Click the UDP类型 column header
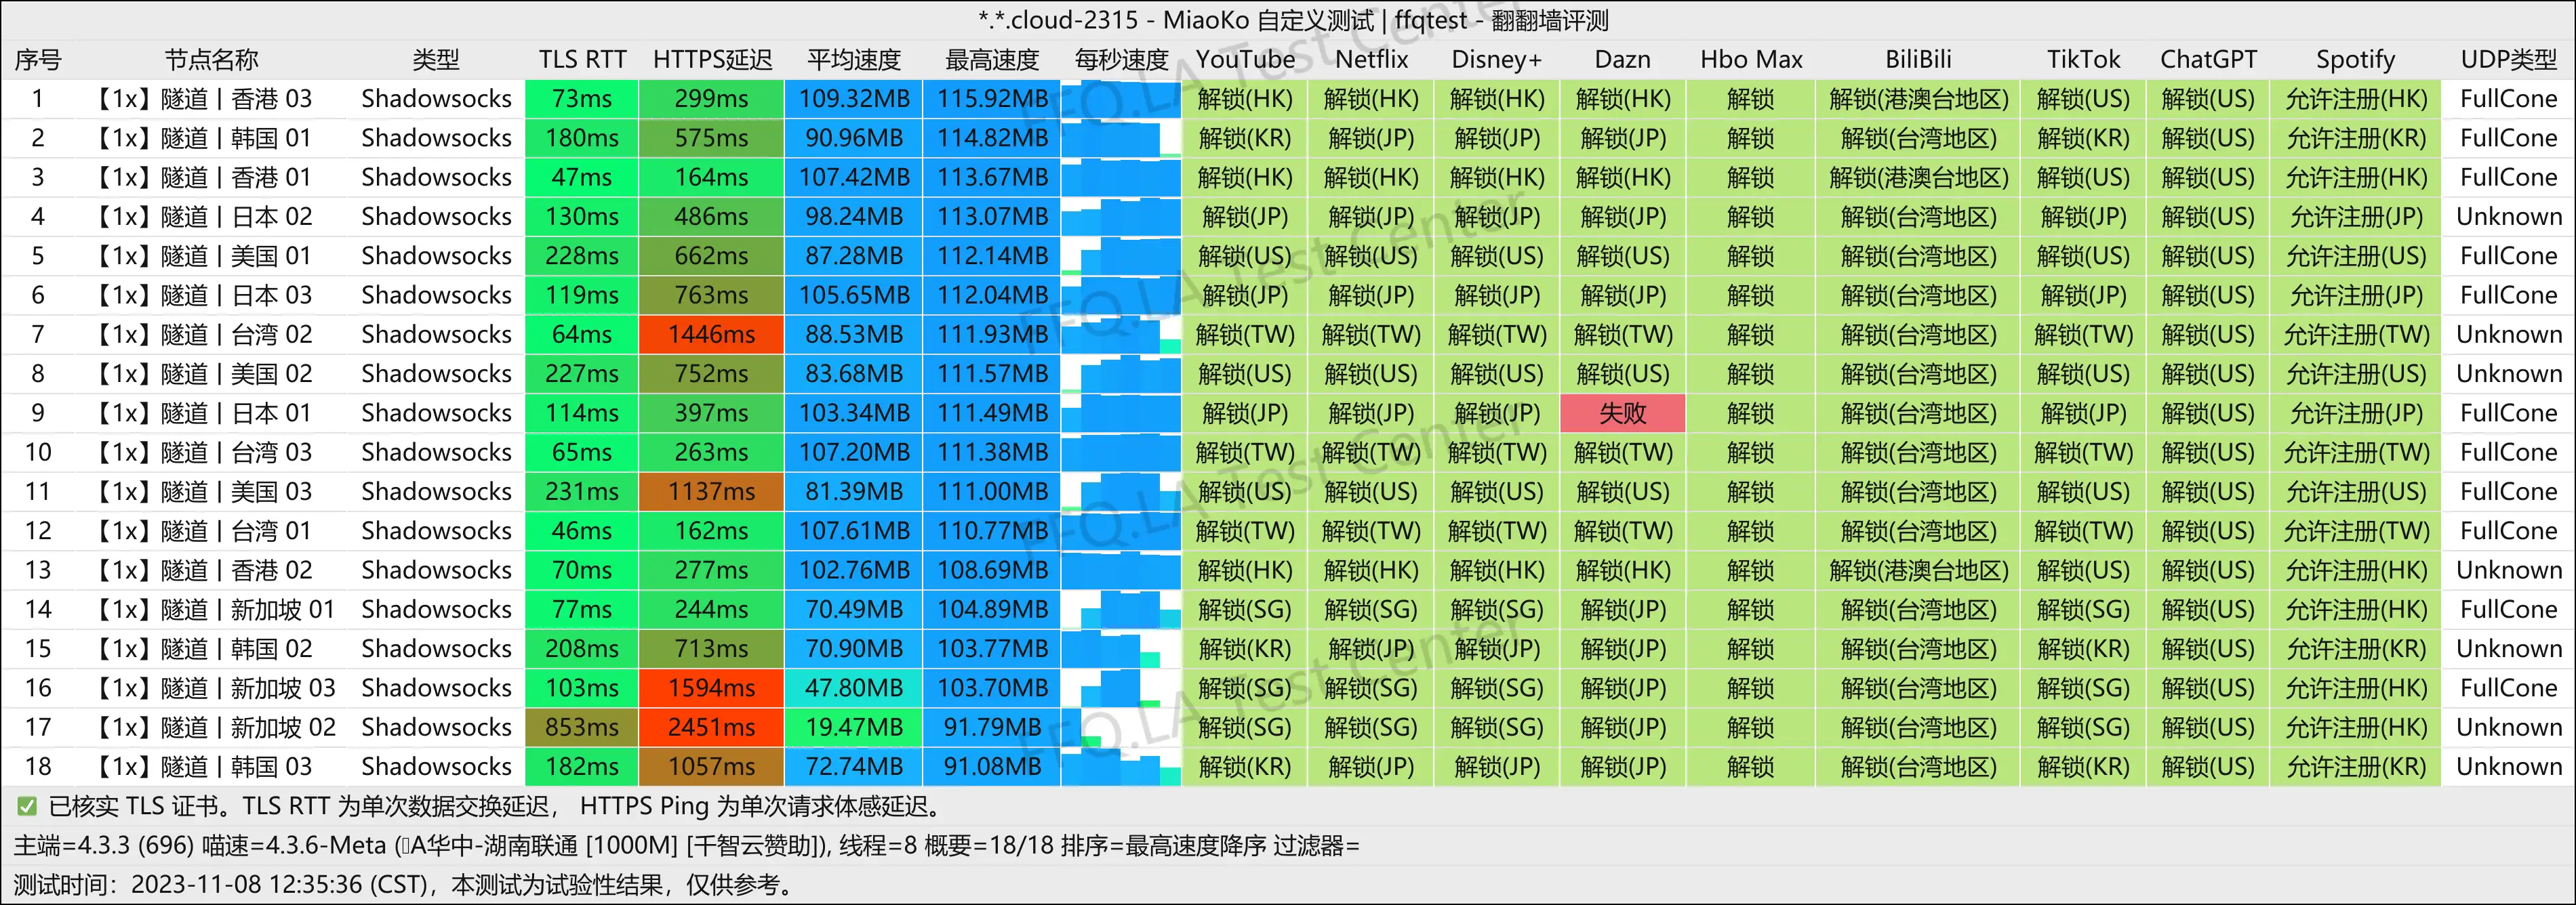Image resolution: width=2576 pixels, height=905 pixels. pyautogui.click(x=2508, y=60)
